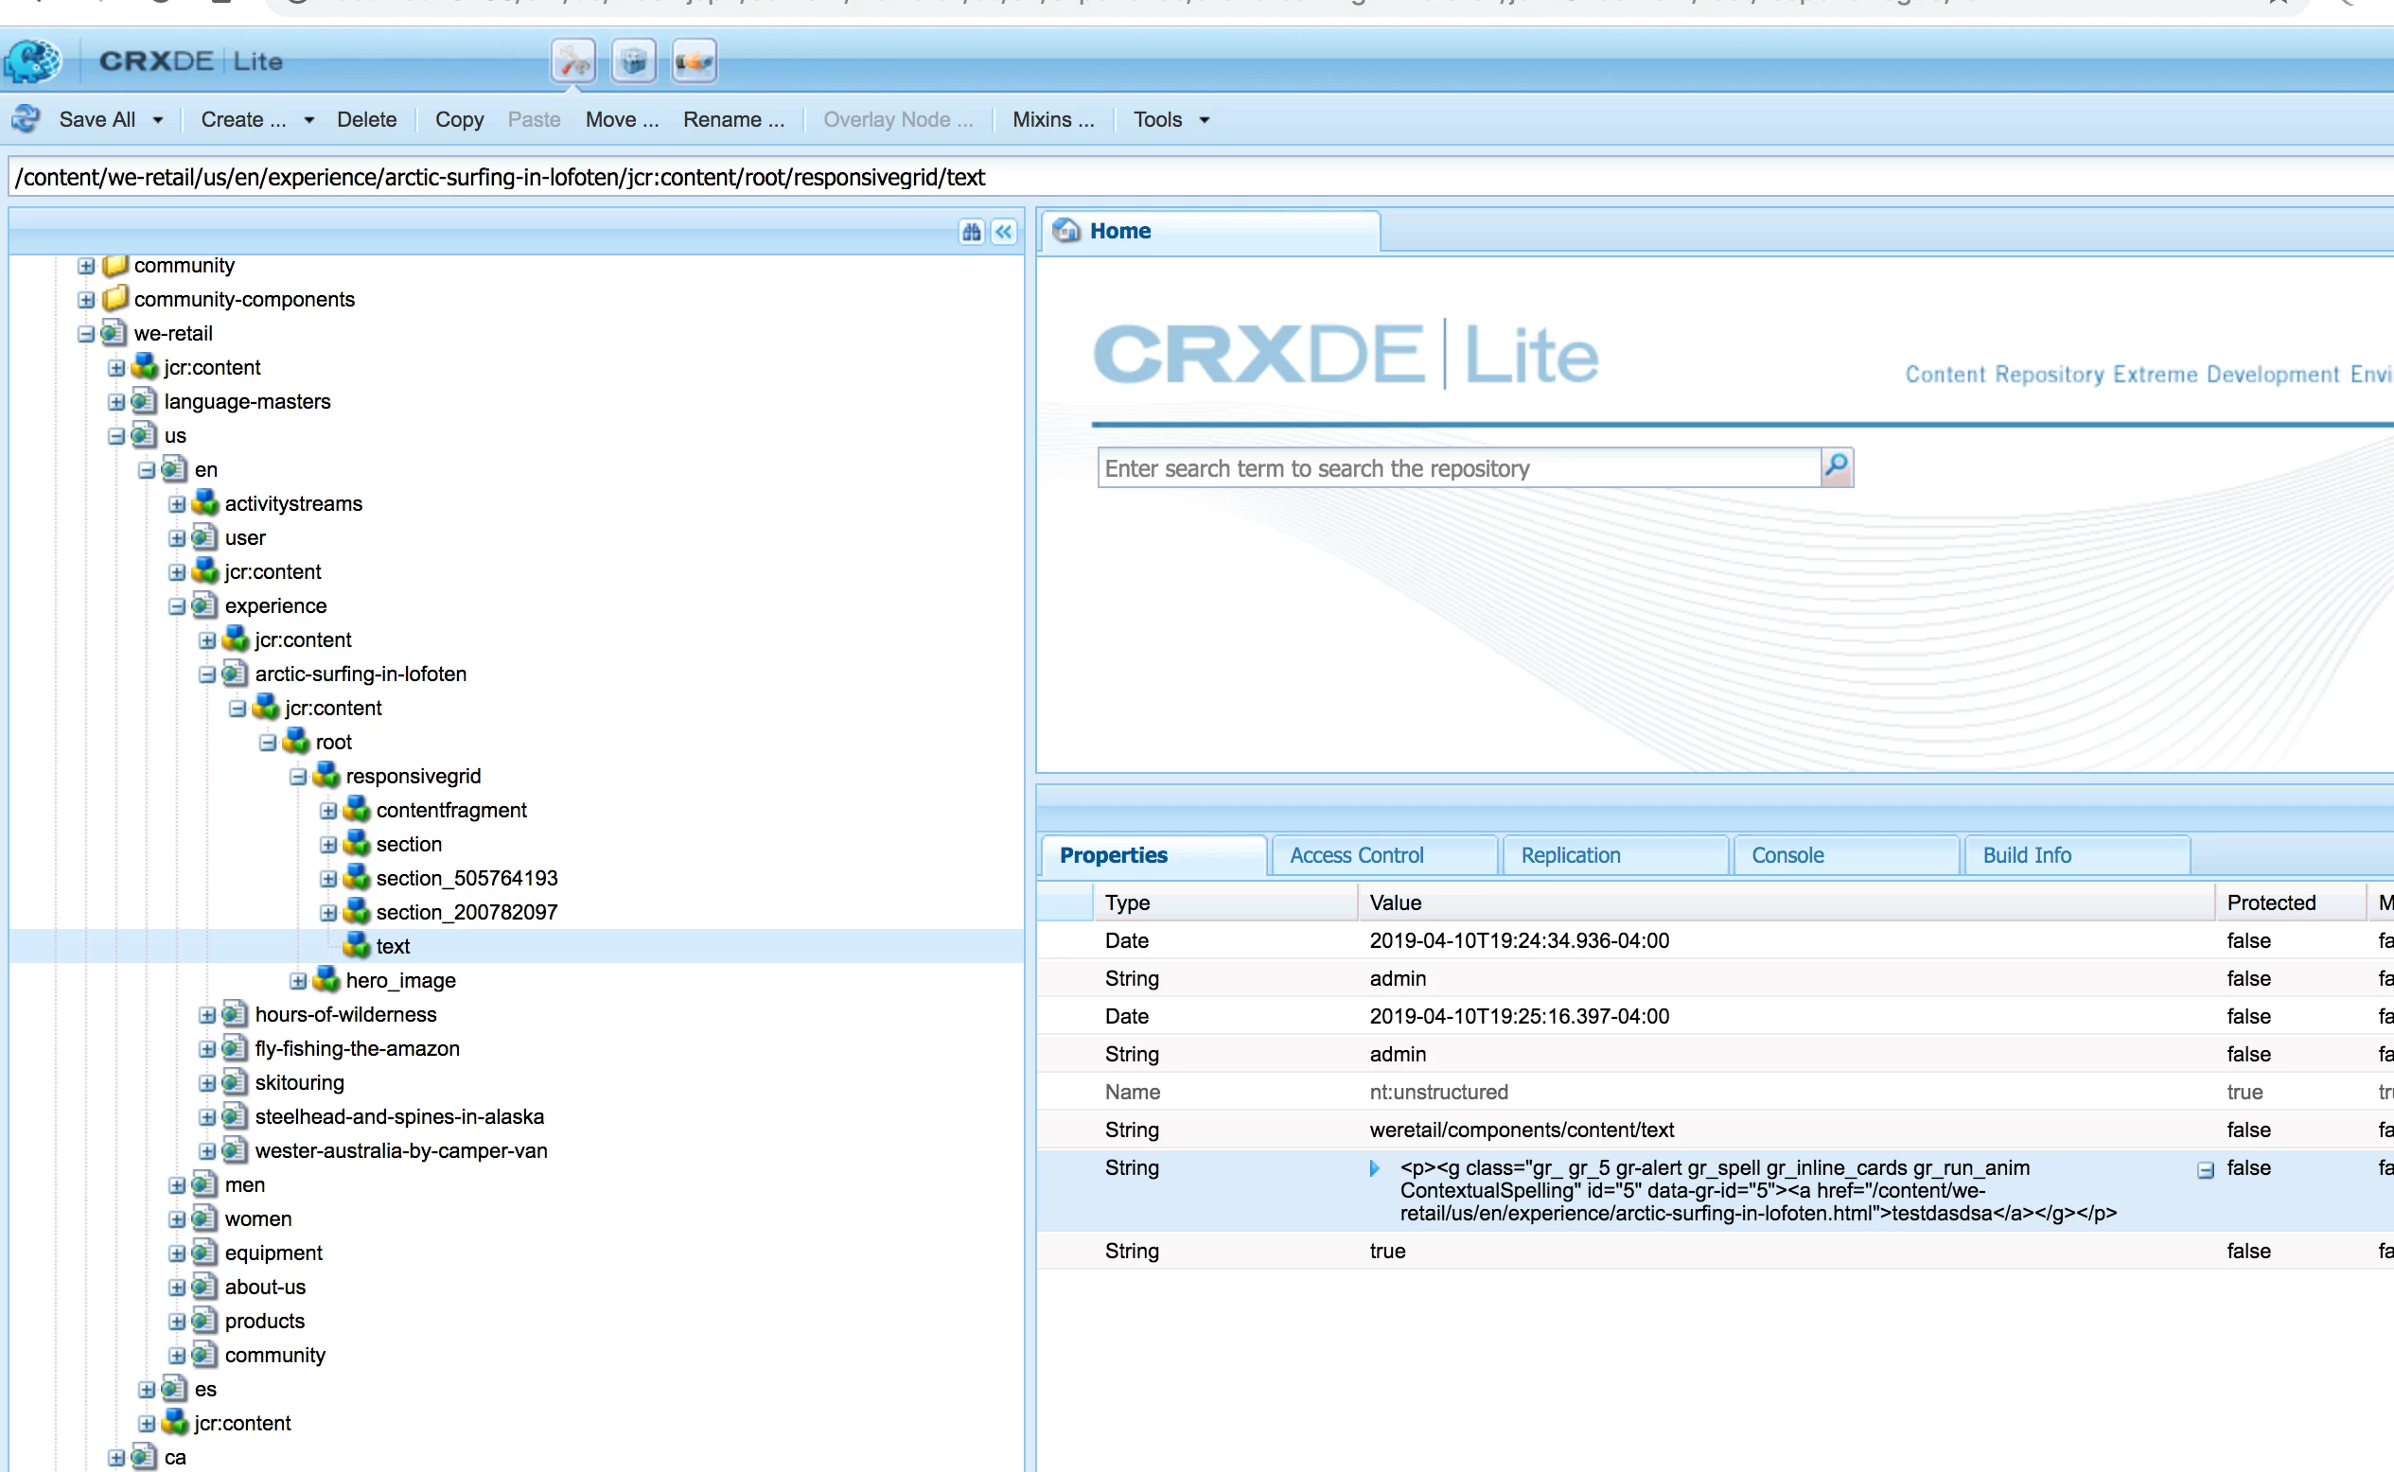
Task: Click the plug-shaped icon in the header
Action: point(695,61)
